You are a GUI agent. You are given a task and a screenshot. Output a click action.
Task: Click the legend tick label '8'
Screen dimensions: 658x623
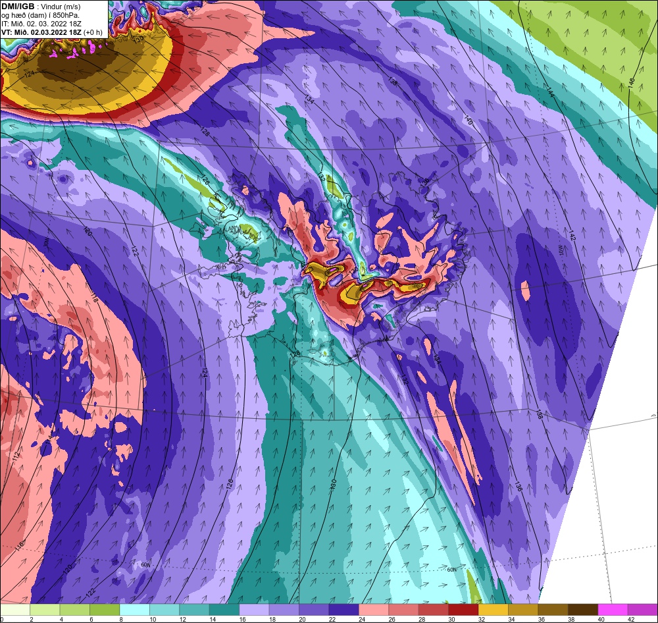pos(121,619)
